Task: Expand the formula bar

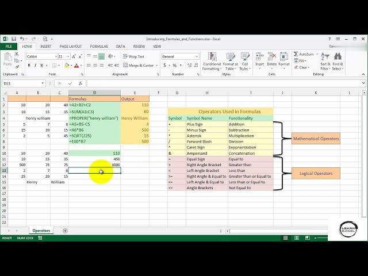Action: (x=363, y=83)
